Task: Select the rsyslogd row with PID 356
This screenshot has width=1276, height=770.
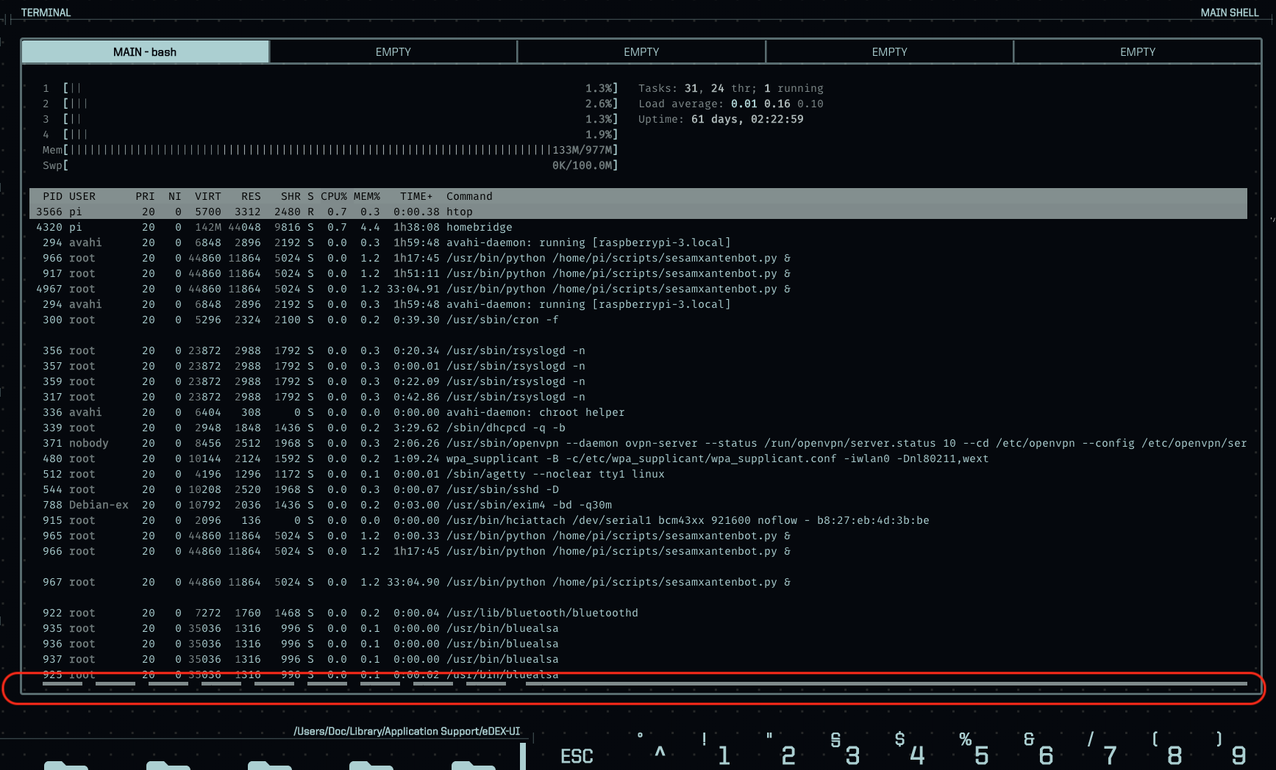Action: click(x=638, y=350)
